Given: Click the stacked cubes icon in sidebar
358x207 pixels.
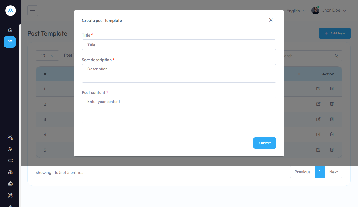Looking at the screenshot, I should (10, 172).
